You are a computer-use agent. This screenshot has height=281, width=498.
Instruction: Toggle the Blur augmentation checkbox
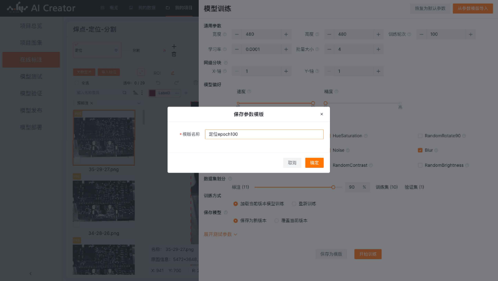[x=420, y=150]
